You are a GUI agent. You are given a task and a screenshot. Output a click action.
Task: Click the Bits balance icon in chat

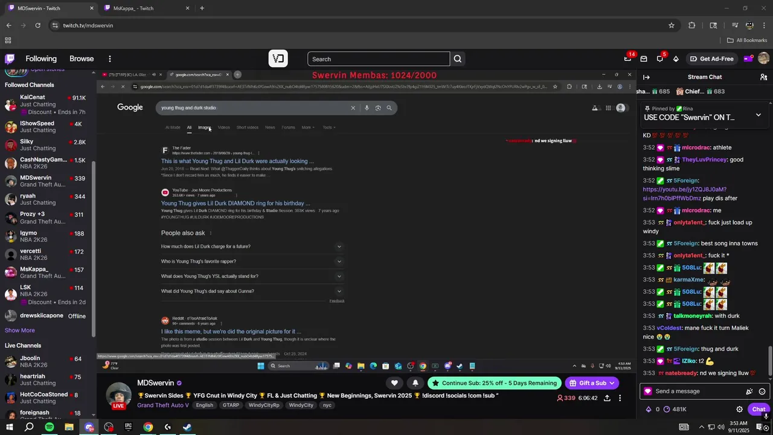point(649,409)
